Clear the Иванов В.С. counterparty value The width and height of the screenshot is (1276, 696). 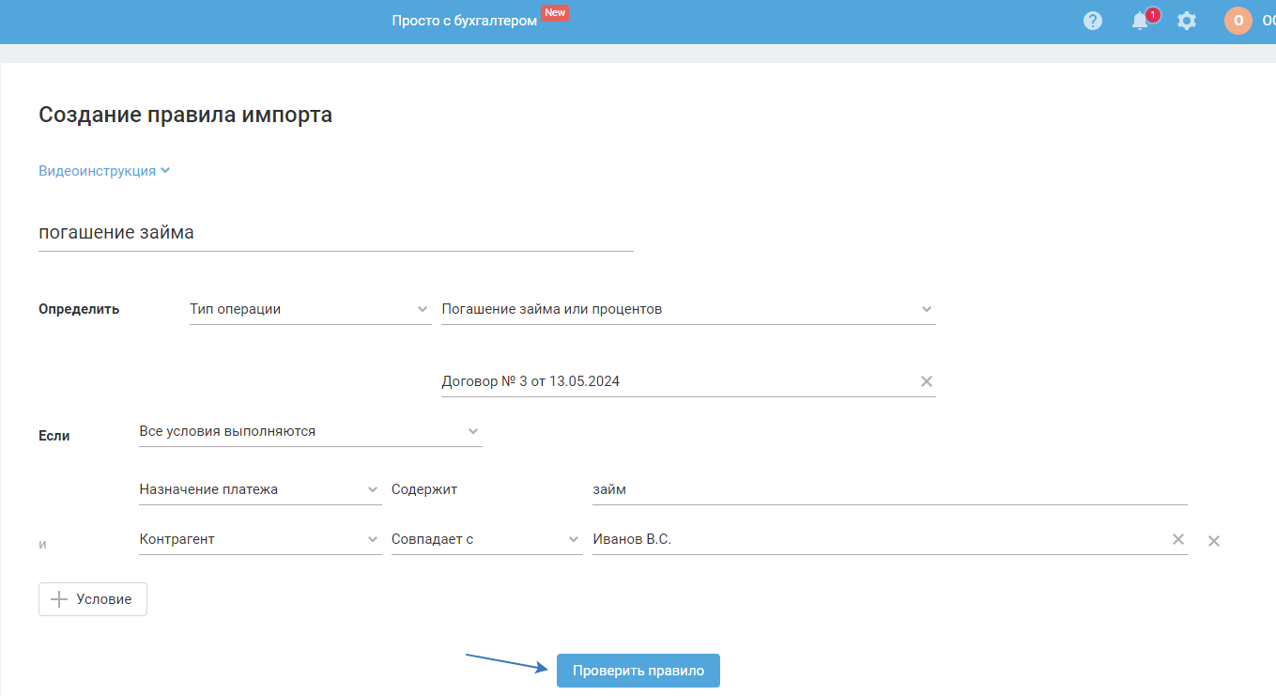point(1178,539)
